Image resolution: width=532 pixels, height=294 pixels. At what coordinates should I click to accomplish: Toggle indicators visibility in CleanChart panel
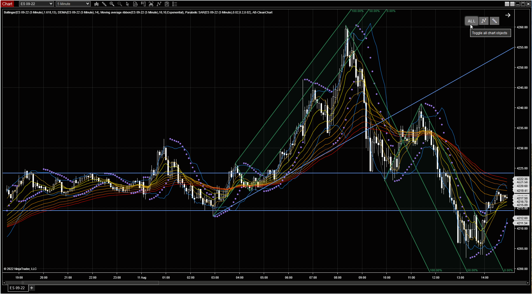point(484,21)
